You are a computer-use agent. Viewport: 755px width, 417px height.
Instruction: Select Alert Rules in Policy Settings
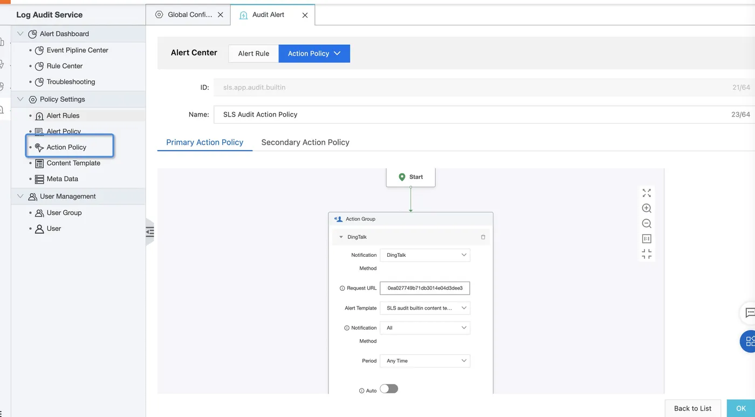(63, 115)
